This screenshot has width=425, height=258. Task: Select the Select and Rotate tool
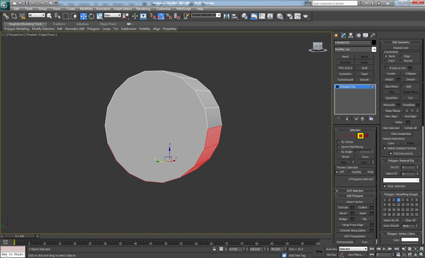click(91, 16)
